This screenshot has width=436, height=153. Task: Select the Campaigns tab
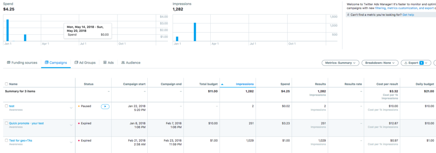point(56,63)
